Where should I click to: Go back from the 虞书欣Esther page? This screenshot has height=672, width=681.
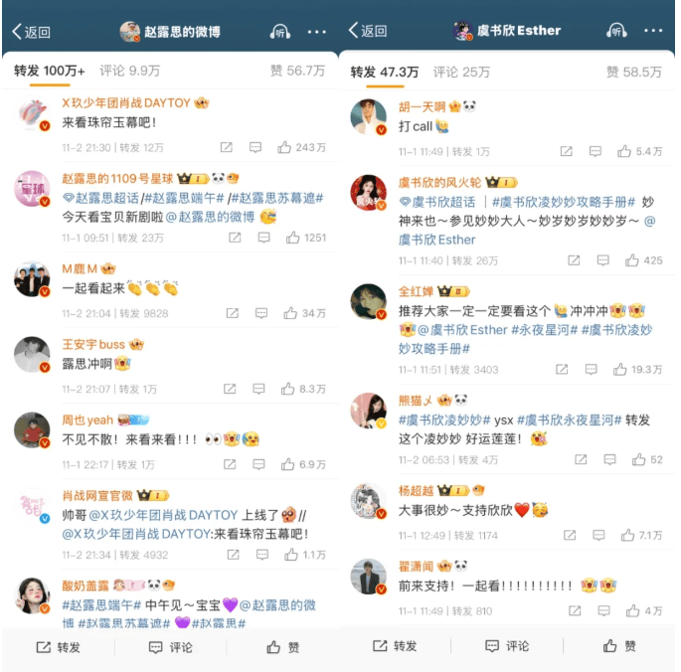click(368, 31)
